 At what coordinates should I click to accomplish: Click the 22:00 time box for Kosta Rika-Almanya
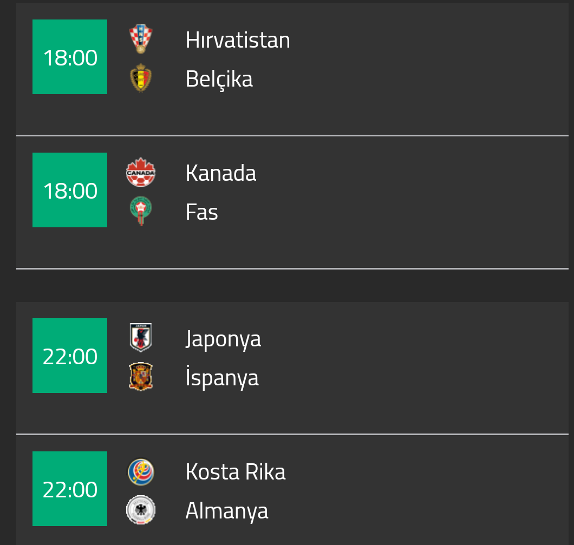tap(70, 489)
